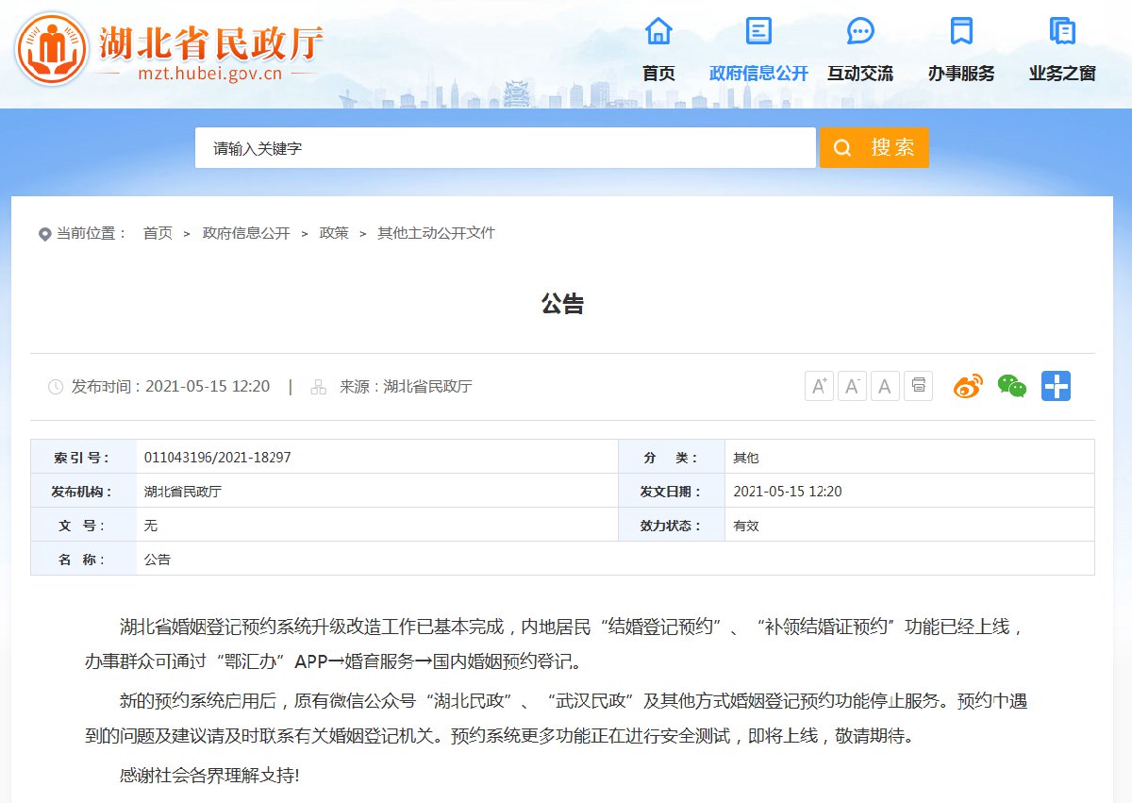Follow the 政府信息公开 breadcrumb link
1132x803 pixels.
246,233
